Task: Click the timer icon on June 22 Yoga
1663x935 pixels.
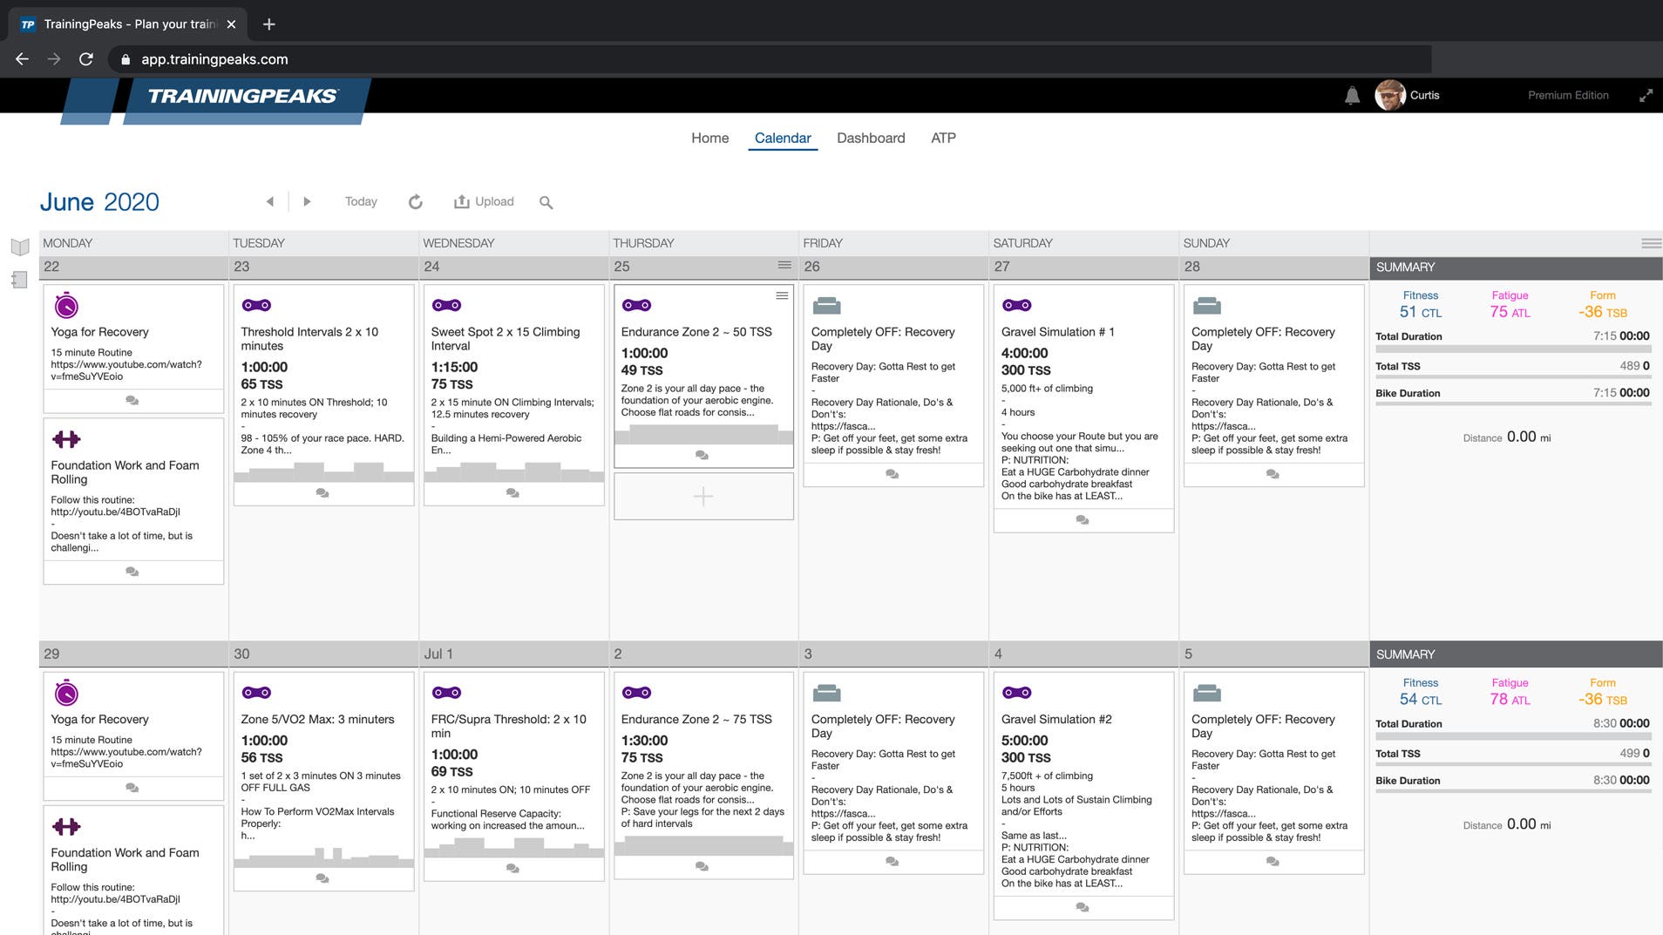Action: pos(66,305)
